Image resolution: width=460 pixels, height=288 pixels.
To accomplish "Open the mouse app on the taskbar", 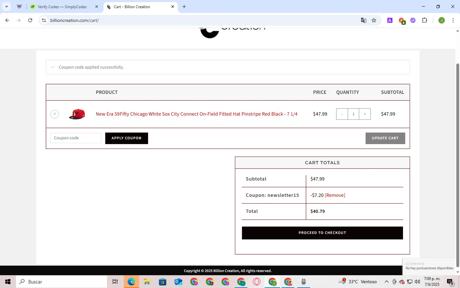I will point(304,282).
